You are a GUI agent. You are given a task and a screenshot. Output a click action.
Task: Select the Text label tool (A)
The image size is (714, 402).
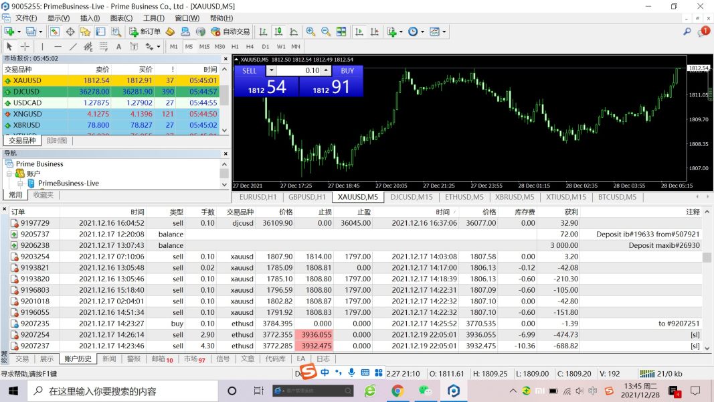click(118, 47)
